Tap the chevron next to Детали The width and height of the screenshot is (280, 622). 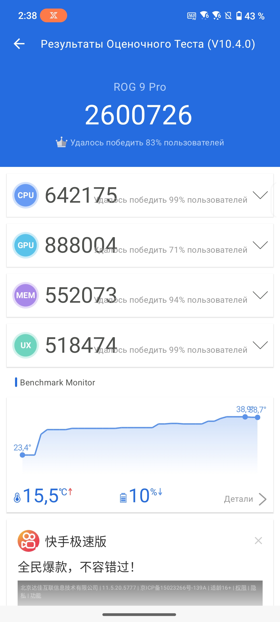262,499
